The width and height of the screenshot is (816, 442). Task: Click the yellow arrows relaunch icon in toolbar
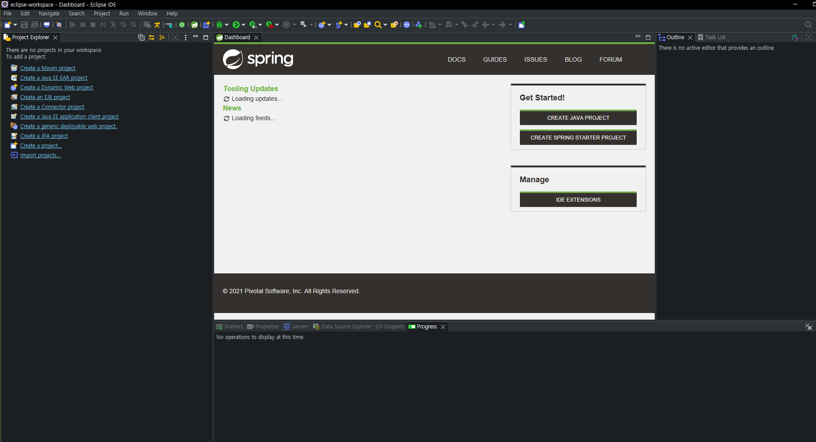pos(157,25)
